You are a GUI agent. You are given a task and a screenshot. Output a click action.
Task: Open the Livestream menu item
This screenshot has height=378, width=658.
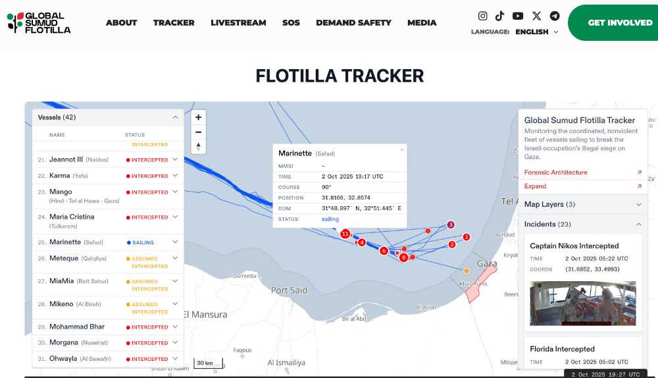(238, 22)
